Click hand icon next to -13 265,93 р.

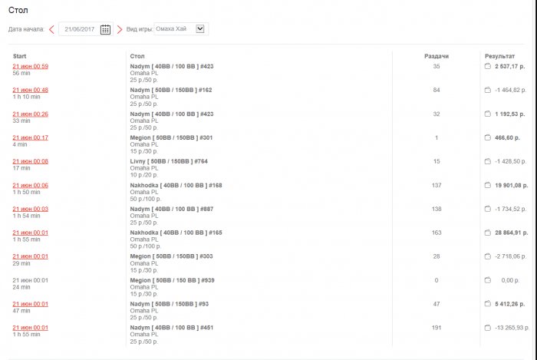click(x=488, y=328)
